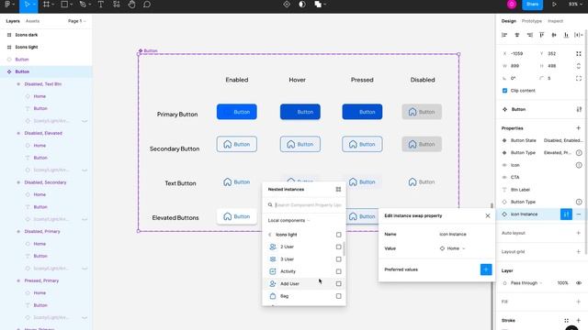Click the component icon in top toolbar
Image resolution: width=588 pixels, height=330 pixels.
pyautogui.click(x=287, y=5)
